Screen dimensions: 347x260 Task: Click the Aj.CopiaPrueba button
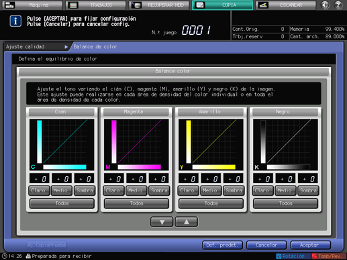[x=46, y=245]
